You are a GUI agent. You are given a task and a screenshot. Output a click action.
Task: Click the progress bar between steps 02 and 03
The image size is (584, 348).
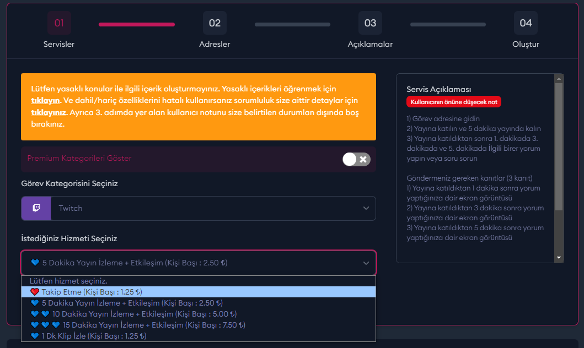[x=292, y=25]
